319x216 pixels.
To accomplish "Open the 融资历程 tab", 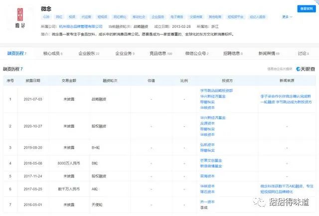I will [16, 53].
